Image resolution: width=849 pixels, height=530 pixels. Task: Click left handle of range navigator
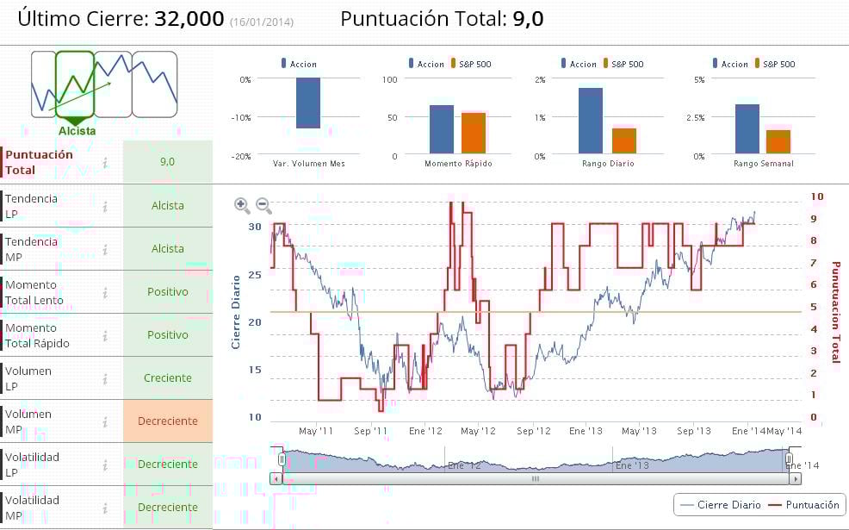(282, 459)
